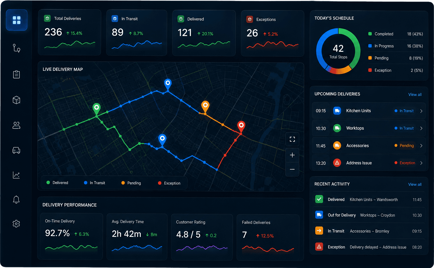Open the package box sidebar icon
Viewport: 434px width, 268px height.
coord(17,100)
